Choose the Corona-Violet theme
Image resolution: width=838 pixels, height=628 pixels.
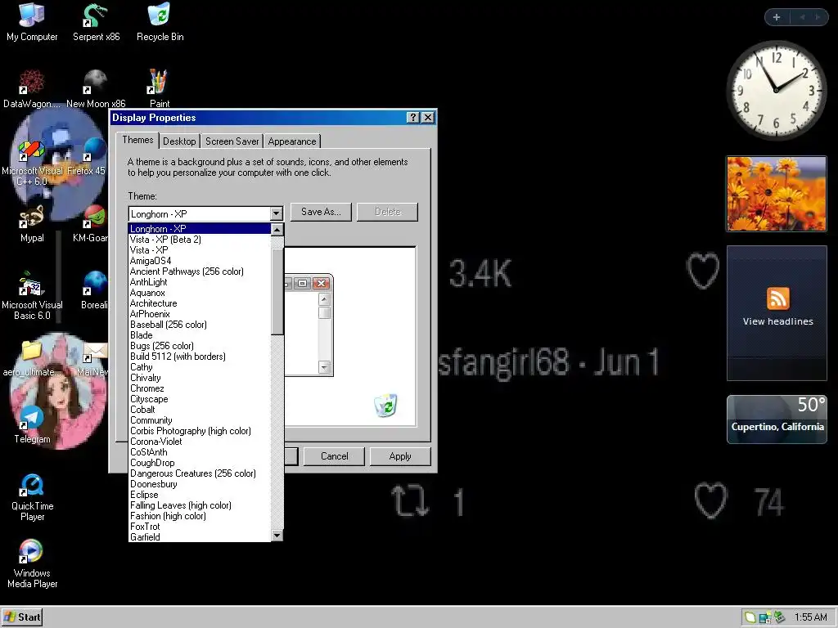point(200,442)
